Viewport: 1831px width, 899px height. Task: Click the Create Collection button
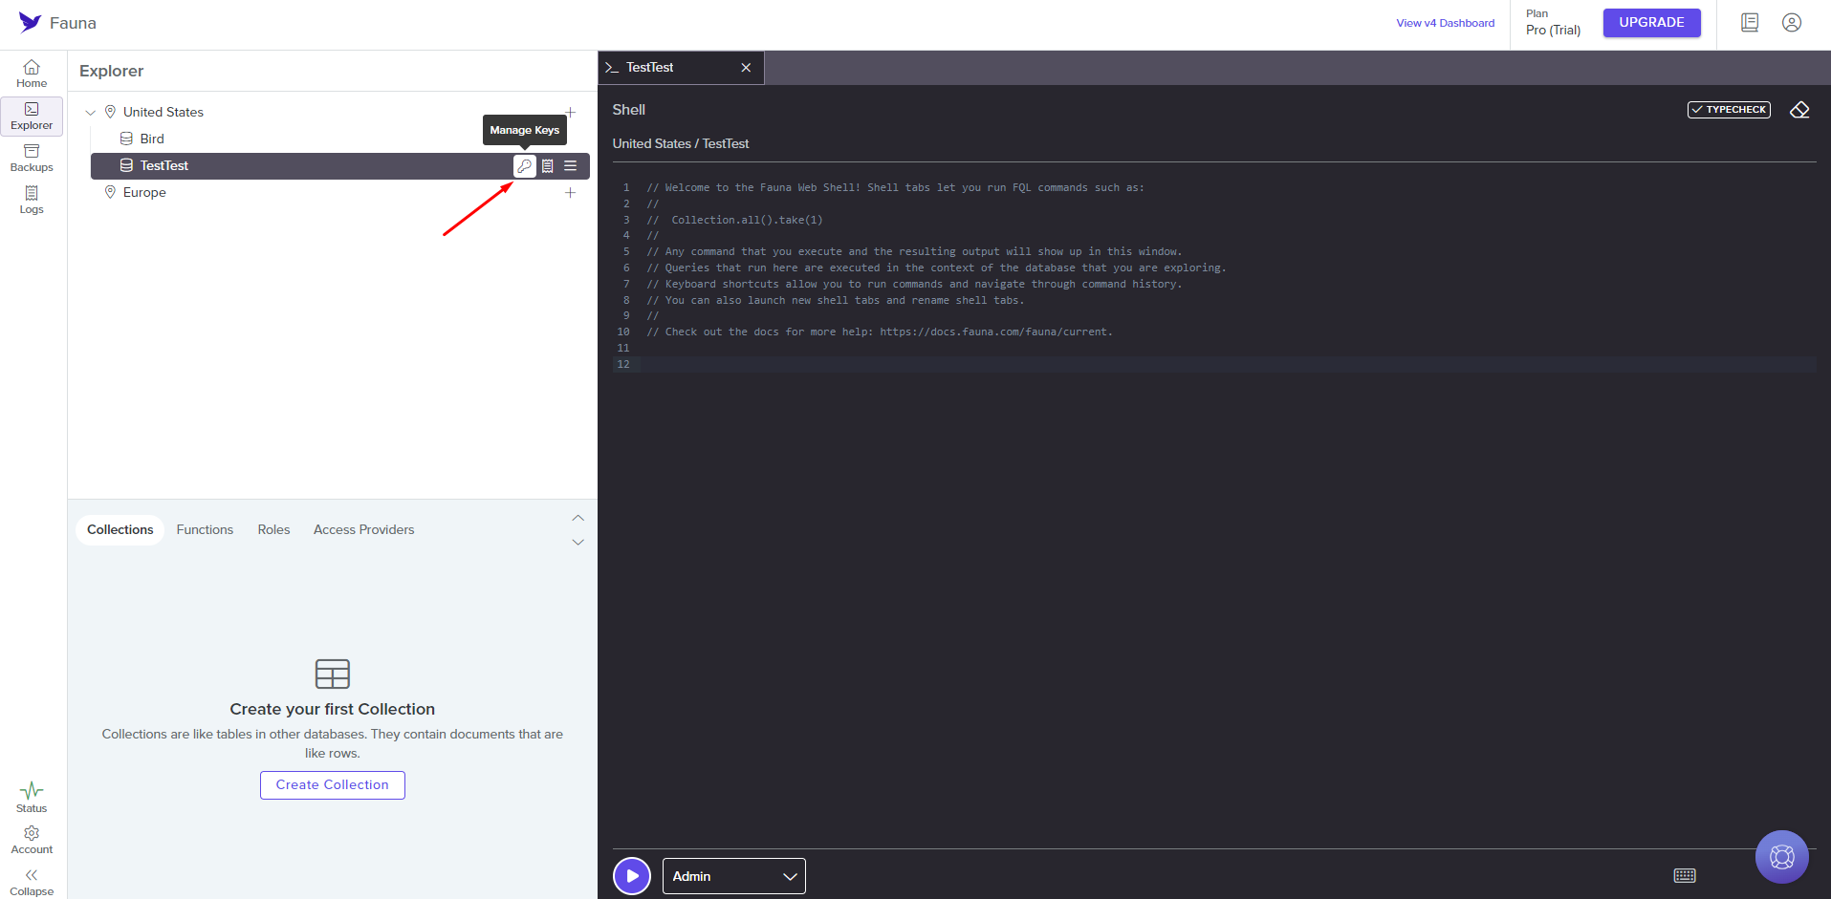(x=332, y=784)
